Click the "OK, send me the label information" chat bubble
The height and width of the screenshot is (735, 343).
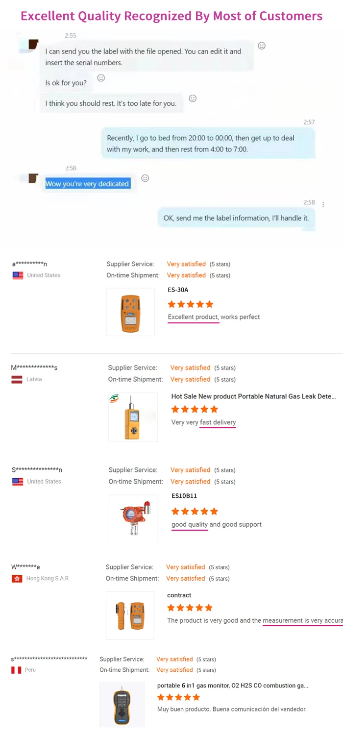pyautogui.click(x=236, y=218)
